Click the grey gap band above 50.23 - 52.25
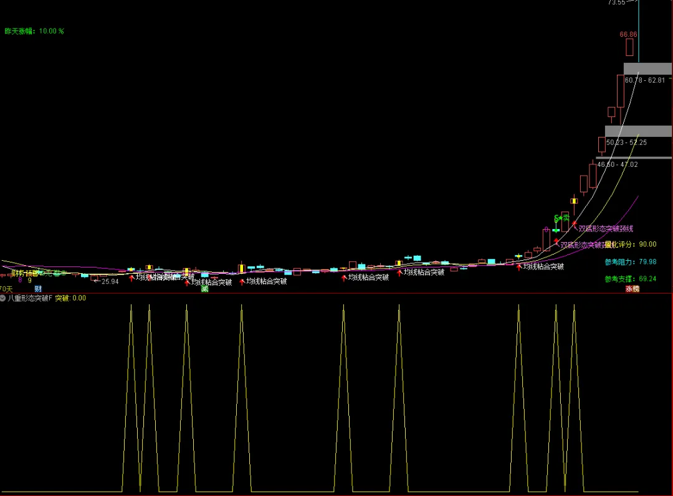This screenshot has height=496, width=673. coord(638,131)
